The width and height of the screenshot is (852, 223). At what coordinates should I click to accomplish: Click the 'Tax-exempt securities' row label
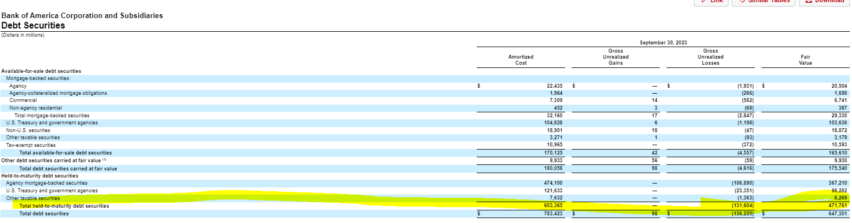pyautogui.click(x=31, y=145)
